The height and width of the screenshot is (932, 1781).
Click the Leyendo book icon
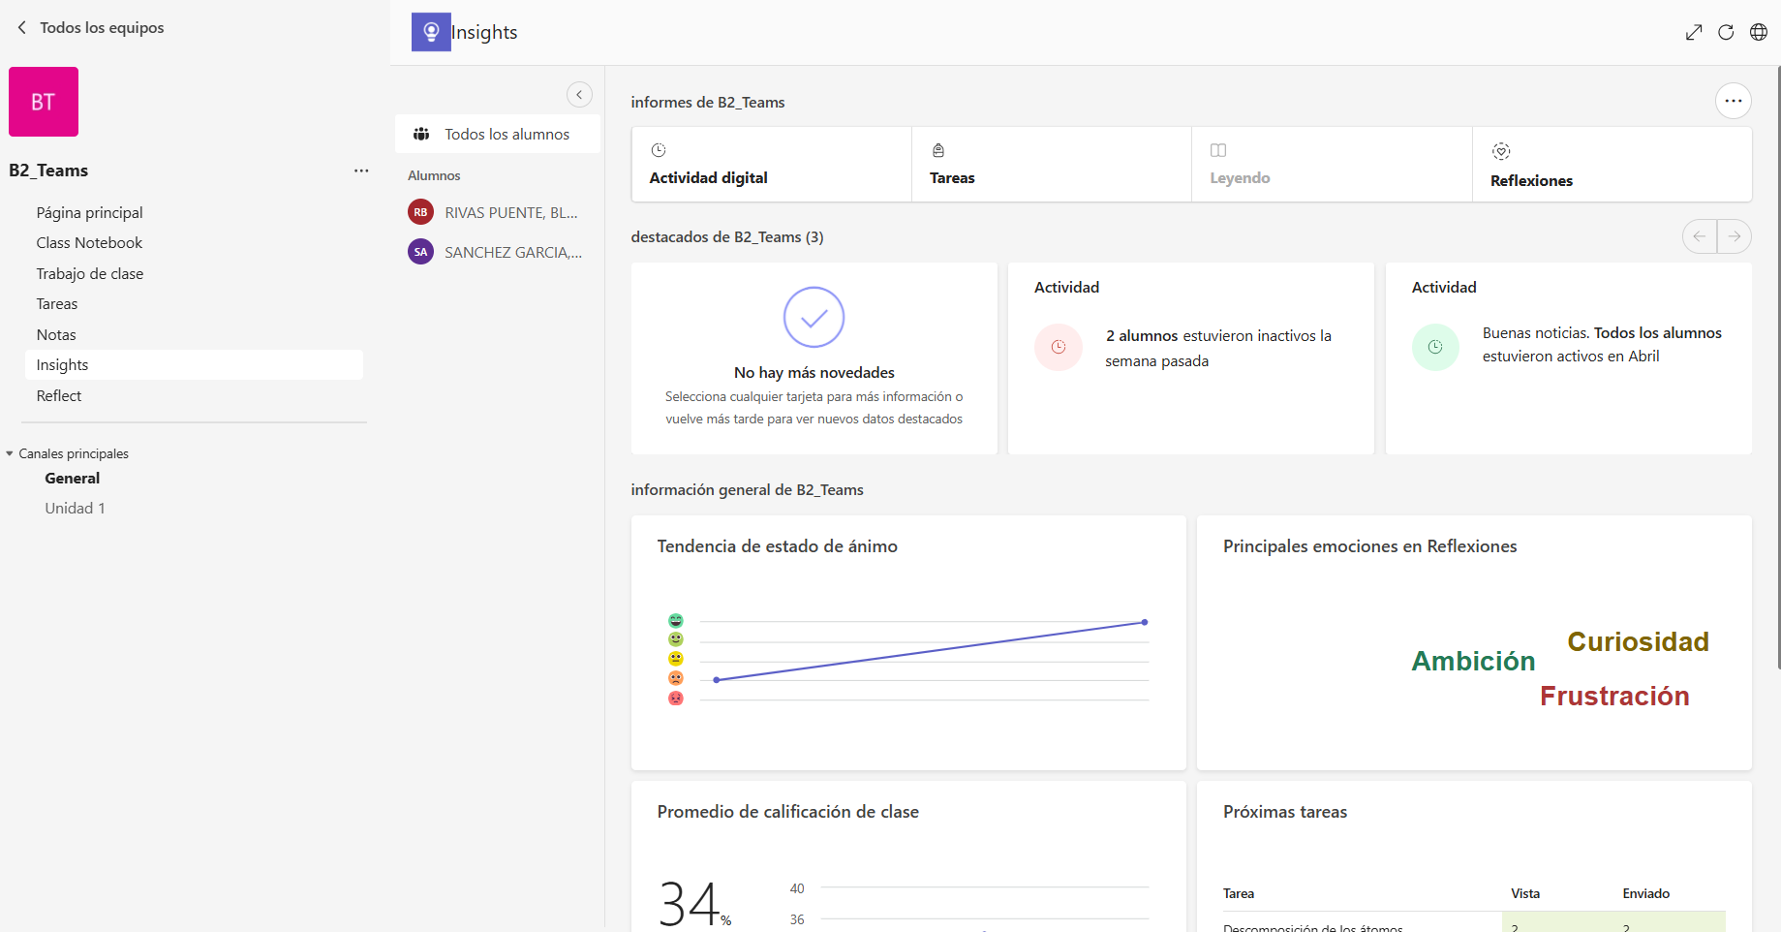tap(1218, 150)
